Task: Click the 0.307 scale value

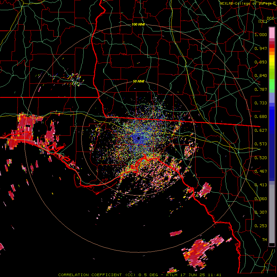Action: click(x=261, y=212)
